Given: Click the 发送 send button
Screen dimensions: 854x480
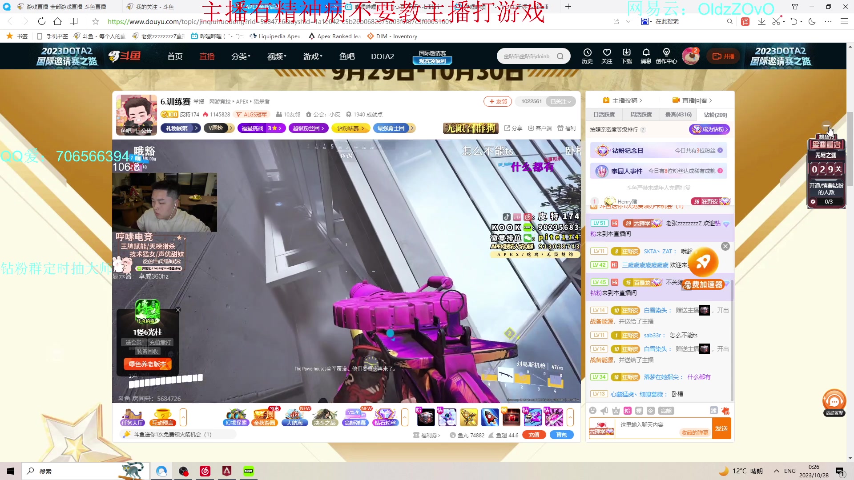Looking at the screenshot, I should pyautogui.click(x=721, y=428).
